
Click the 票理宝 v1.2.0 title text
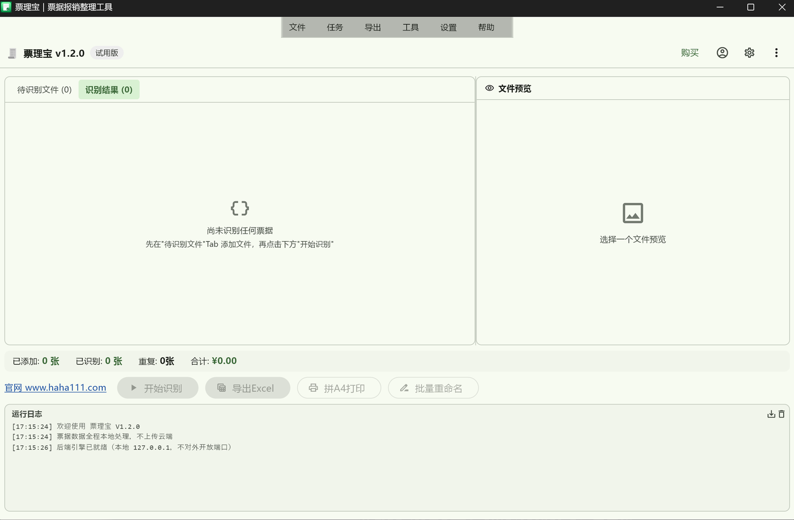click(x=54, y=53)
